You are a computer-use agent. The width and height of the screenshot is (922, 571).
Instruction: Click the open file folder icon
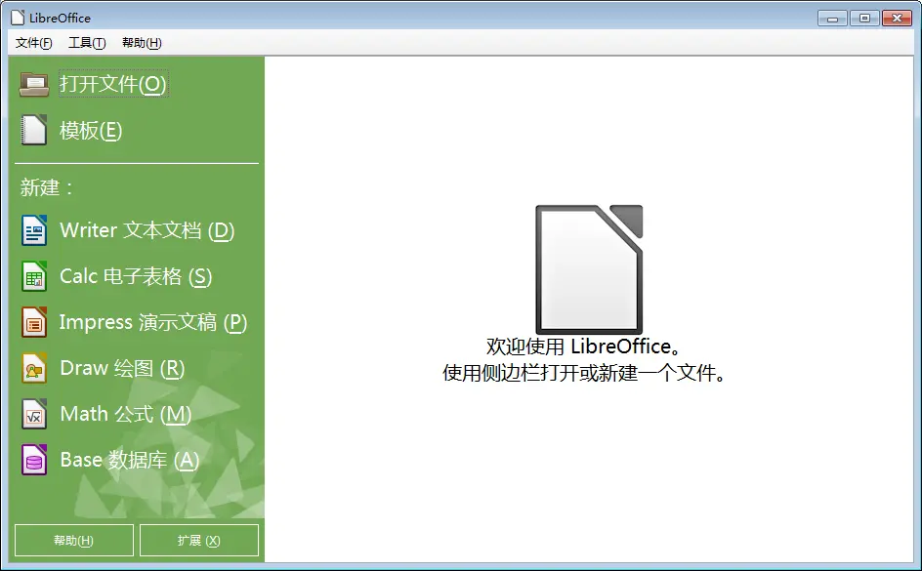point(34,84)
